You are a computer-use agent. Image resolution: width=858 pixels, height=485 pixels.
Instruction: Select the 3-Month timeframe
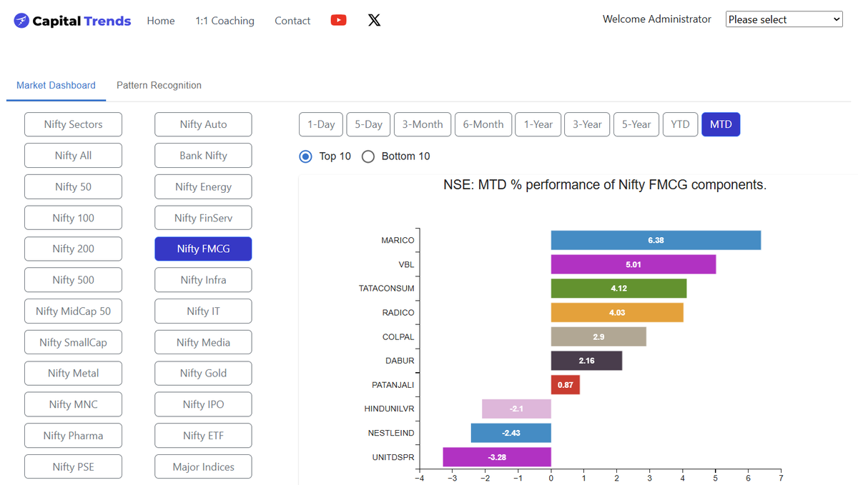pos(423,124)
